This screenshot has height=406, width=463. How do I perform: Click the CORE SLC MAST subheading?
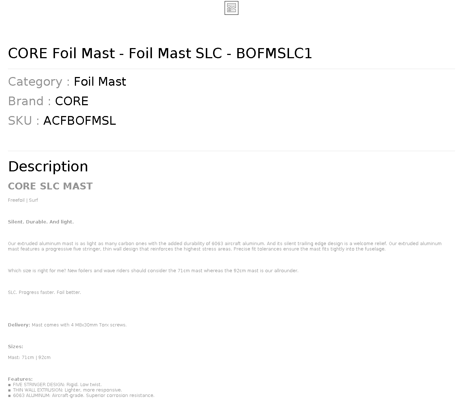[50, 186]
